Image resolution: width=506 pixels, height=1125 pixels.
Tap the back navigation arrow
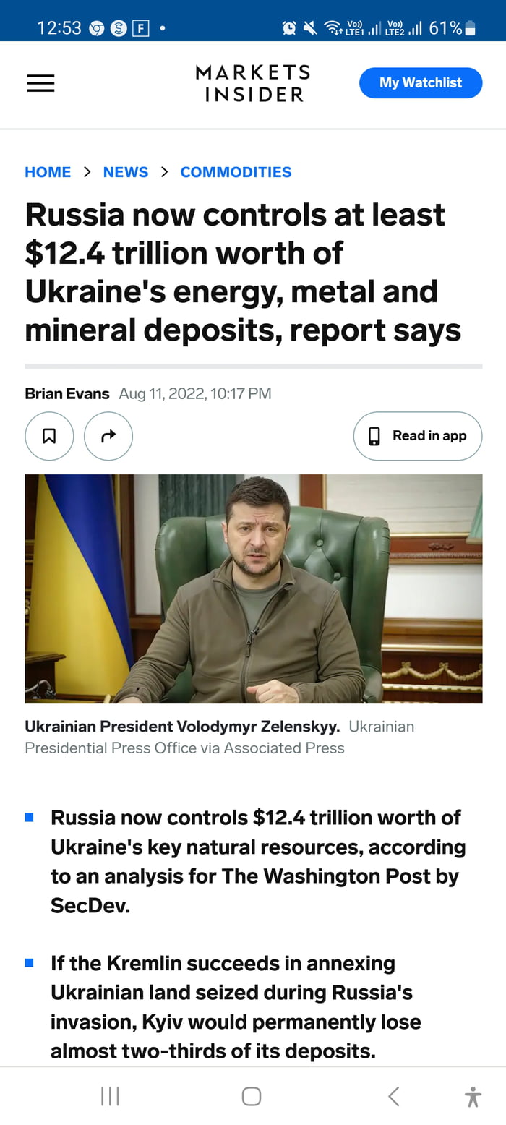coord(393,1095)
